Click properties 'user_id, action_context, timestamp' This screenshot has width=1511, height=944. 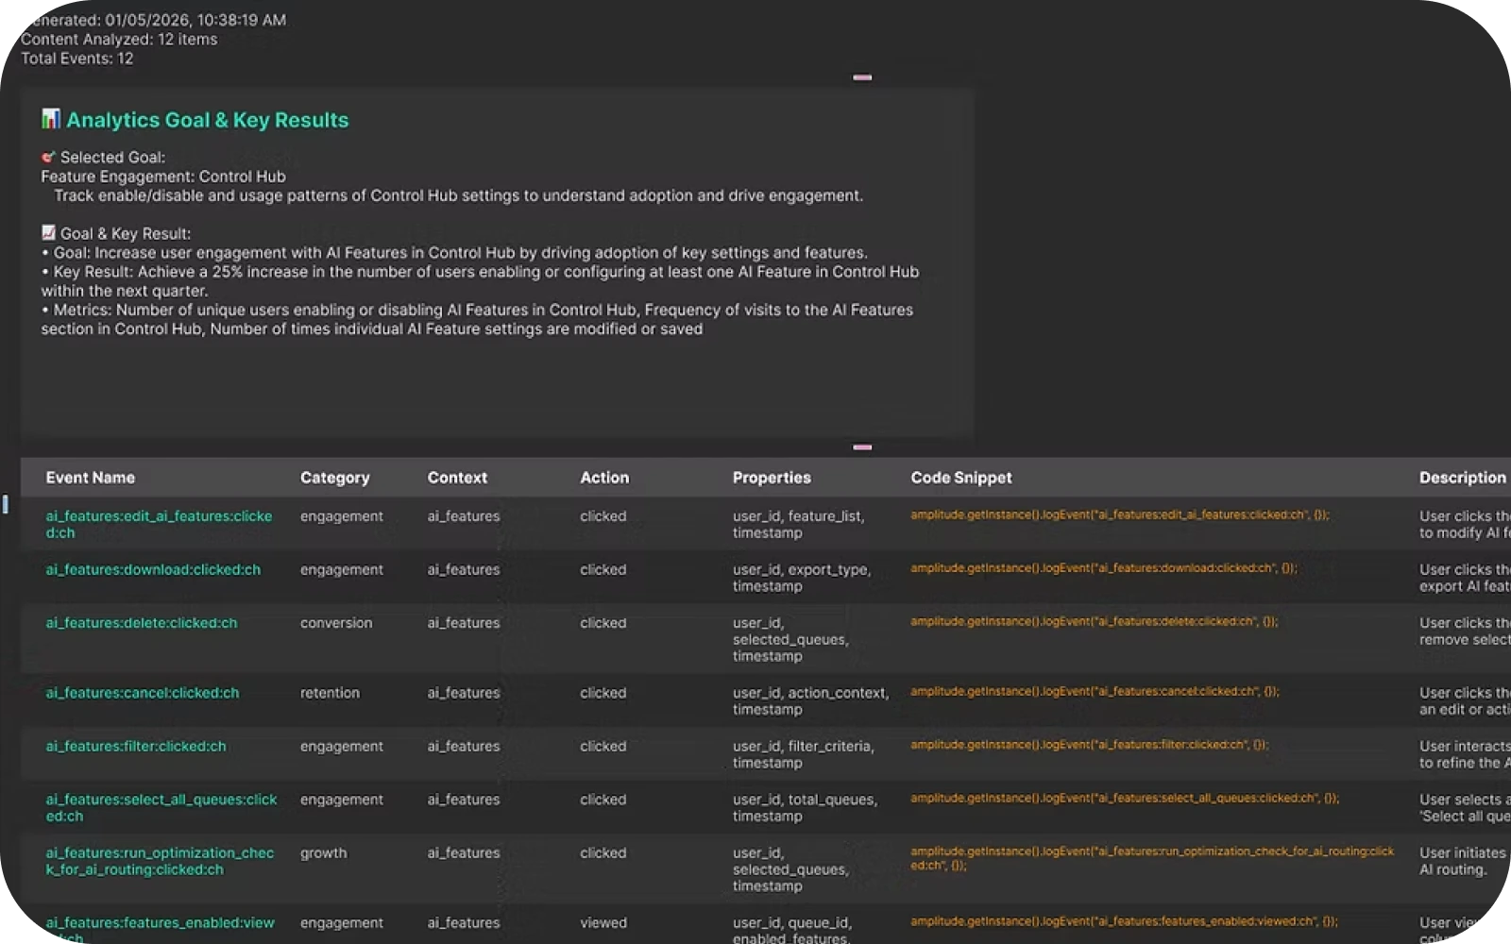point(811,701)
